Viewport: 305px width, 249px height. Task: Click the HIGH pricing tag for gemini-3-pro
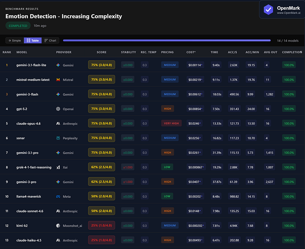click(168, 182)
